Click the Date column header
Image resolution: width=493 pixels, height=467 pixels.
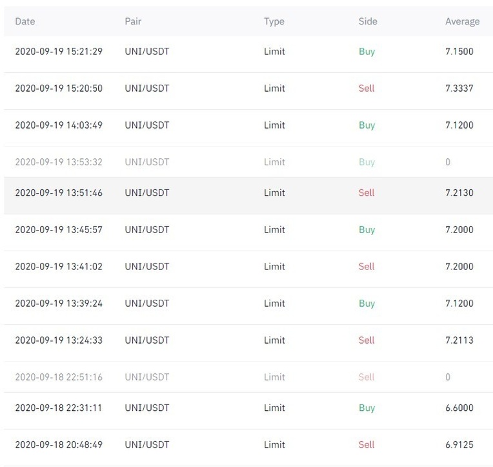click(25, 21)
